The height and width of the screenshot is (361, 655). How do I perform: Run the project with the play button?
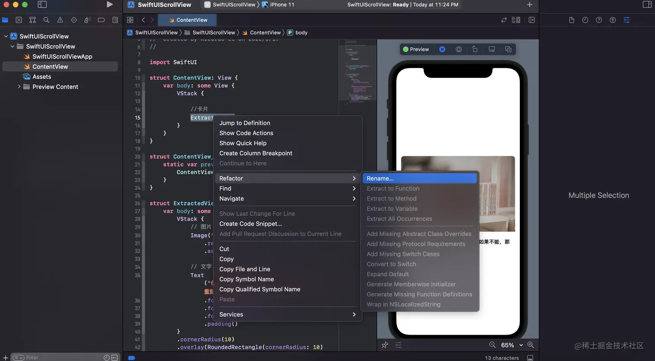[110, 4]
